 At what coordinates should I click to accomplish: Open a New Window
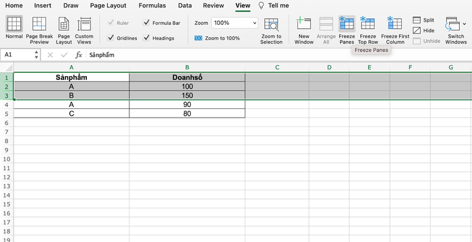(x=303, y=30)
